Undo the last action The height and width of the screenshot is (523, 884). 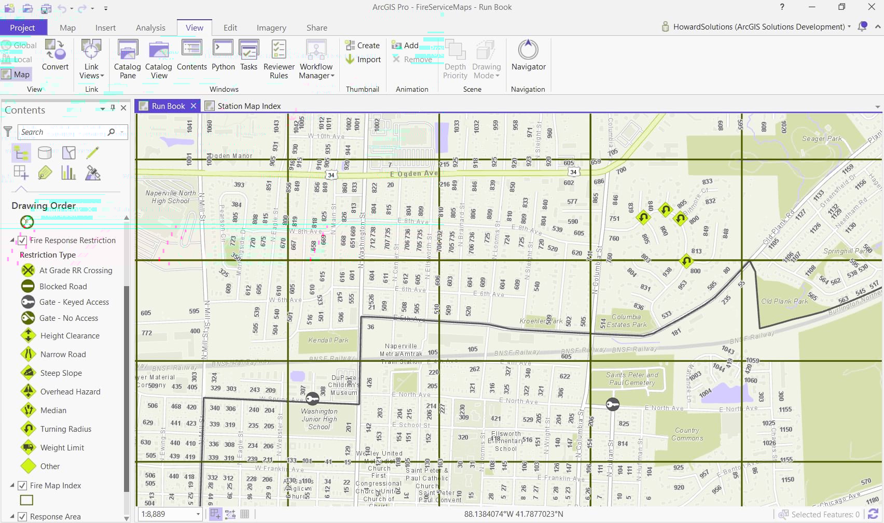(62, 8)
